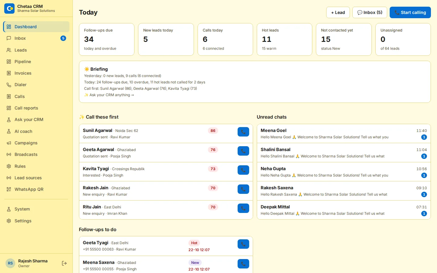
Task: Open the Not contacted yet card
Action: pyautogui.click(x=344, y=39)
